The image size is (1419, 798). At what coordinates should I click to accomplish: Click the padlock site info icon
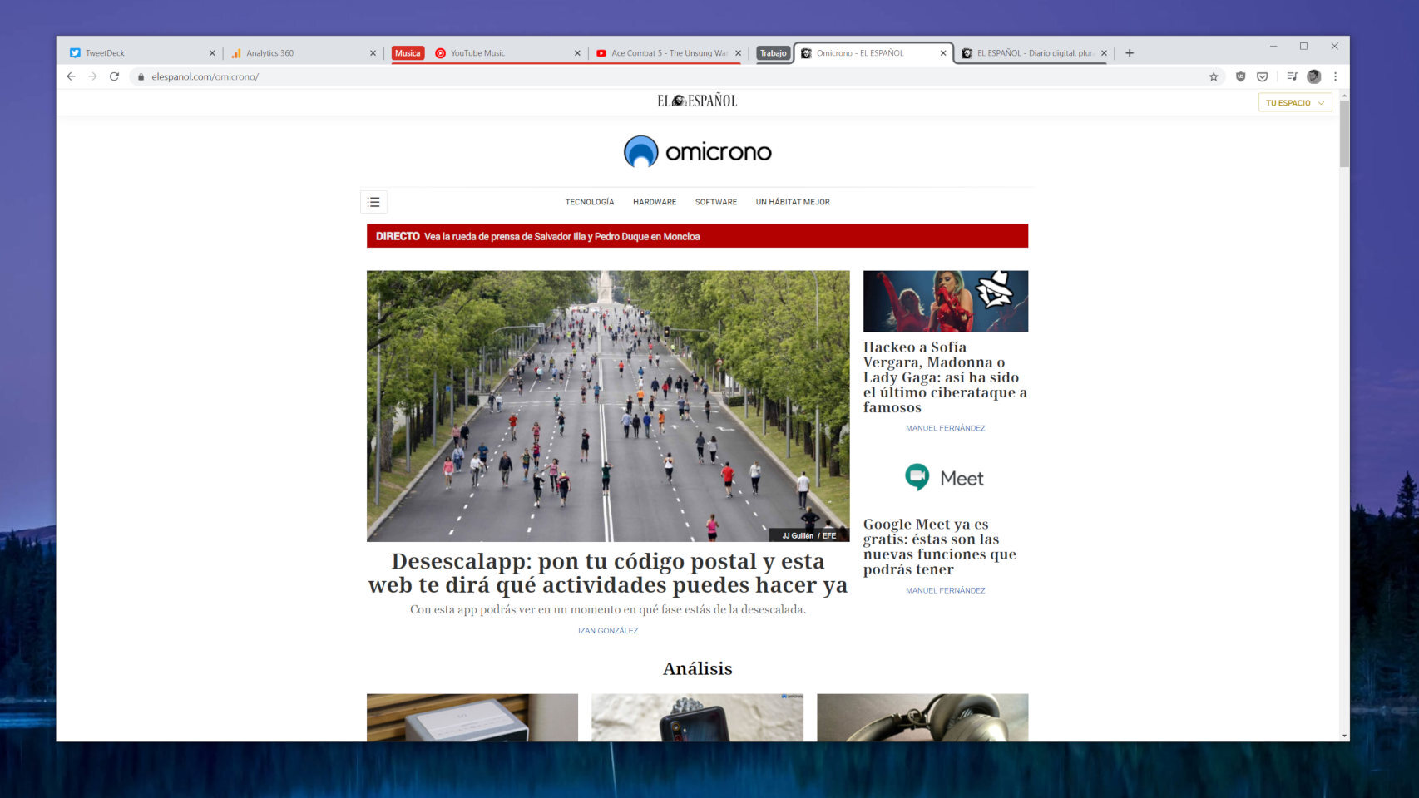(x=141, y=76)
